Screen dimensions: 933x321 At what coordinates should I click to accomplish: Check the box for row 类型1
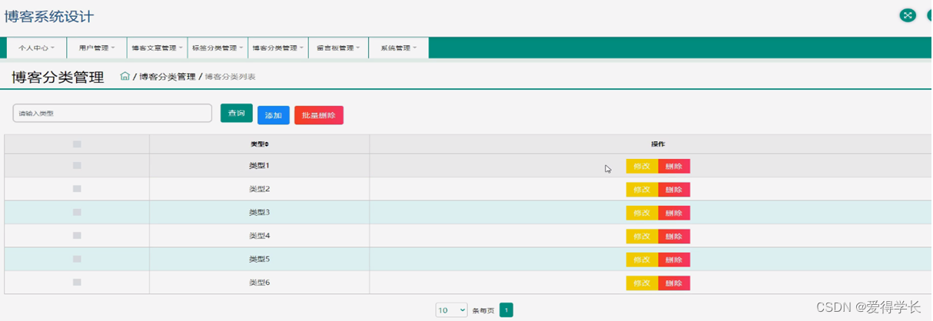click(x=77, y=165)
